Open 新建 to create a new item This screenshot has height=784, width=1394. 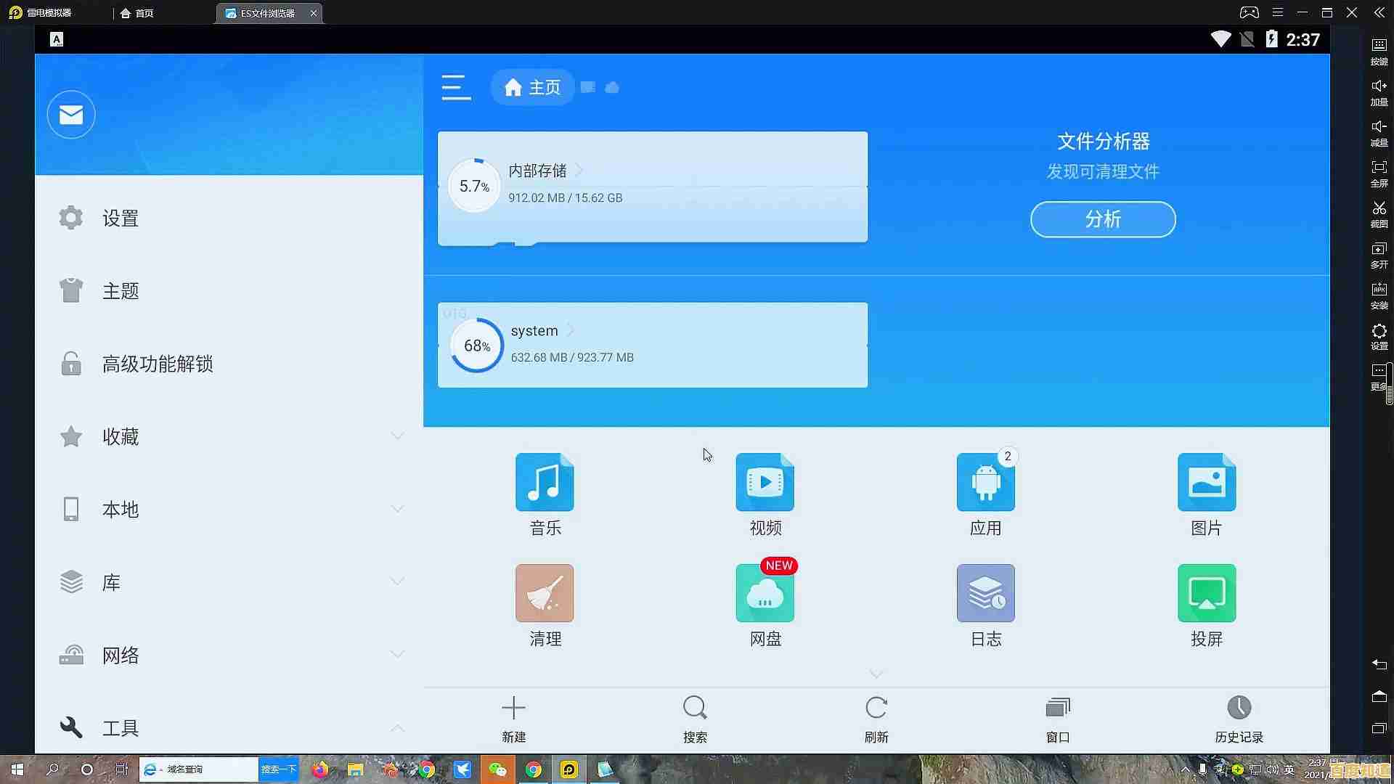513,719
